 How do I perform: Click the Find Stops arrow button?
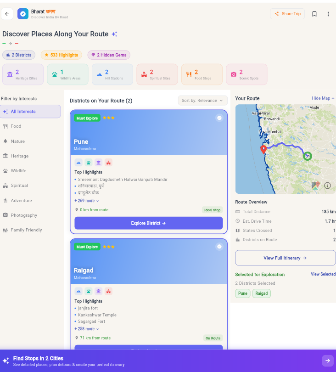pyautogui.click(x=328, y=361)
